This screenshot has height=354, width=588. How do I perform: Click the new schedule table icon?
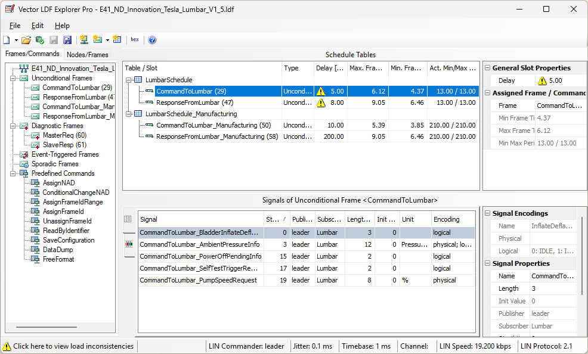pos(117,40)
